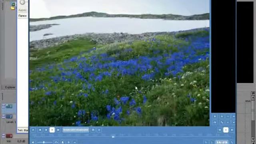This screenshot has height=144, width=256.
Task: Click the fast-forward button in the player
Action: coord(58,130)
